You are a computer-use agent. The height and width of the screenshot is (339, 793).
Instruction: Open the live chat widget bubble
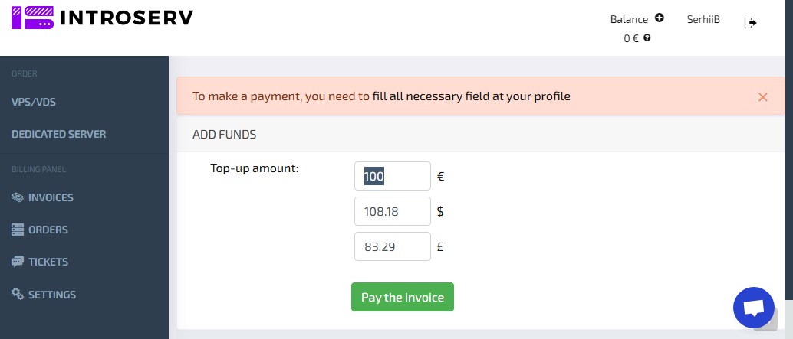click(754, 308)
